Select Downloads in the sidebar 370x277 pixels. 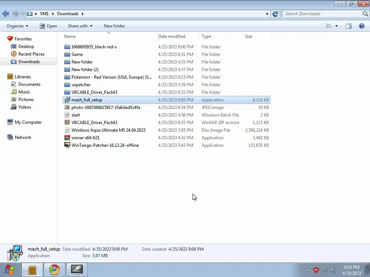point(29,61)
